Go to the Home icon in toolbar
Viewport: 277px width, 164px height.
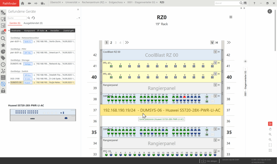pos(23,3)
